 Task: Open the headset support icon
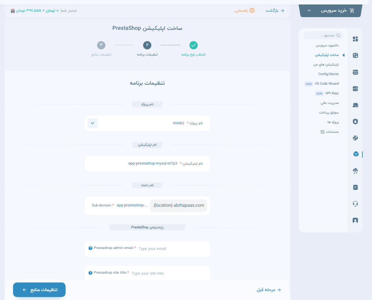[355, 204]
